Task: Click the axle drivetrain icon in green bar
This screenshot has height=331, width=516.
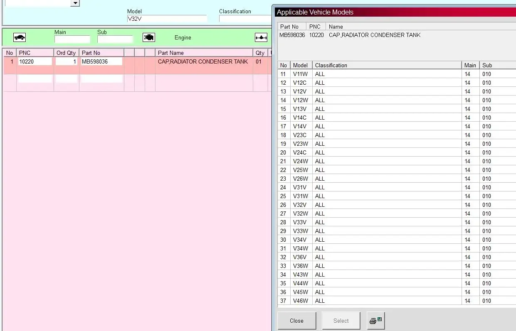Action: [x=261, y=38]
